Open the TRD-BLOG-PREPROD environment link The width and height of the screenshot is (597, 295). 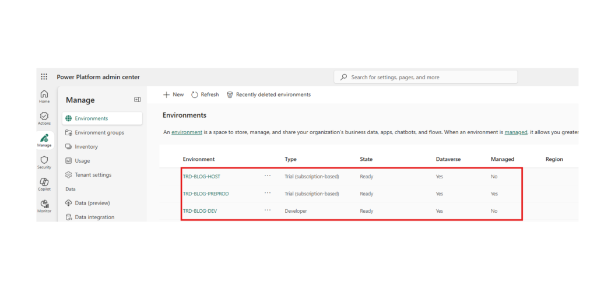[x=206, y=194]
